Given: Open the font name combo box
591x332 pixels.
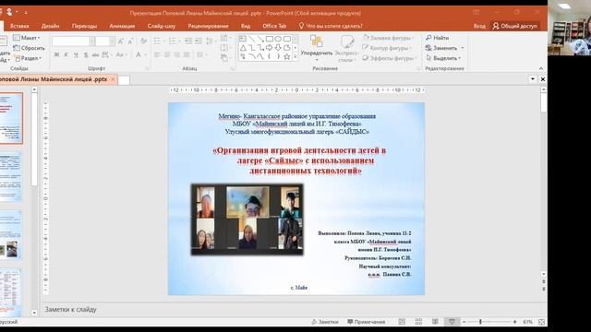Looking at the screenshot, I should 73,41.
